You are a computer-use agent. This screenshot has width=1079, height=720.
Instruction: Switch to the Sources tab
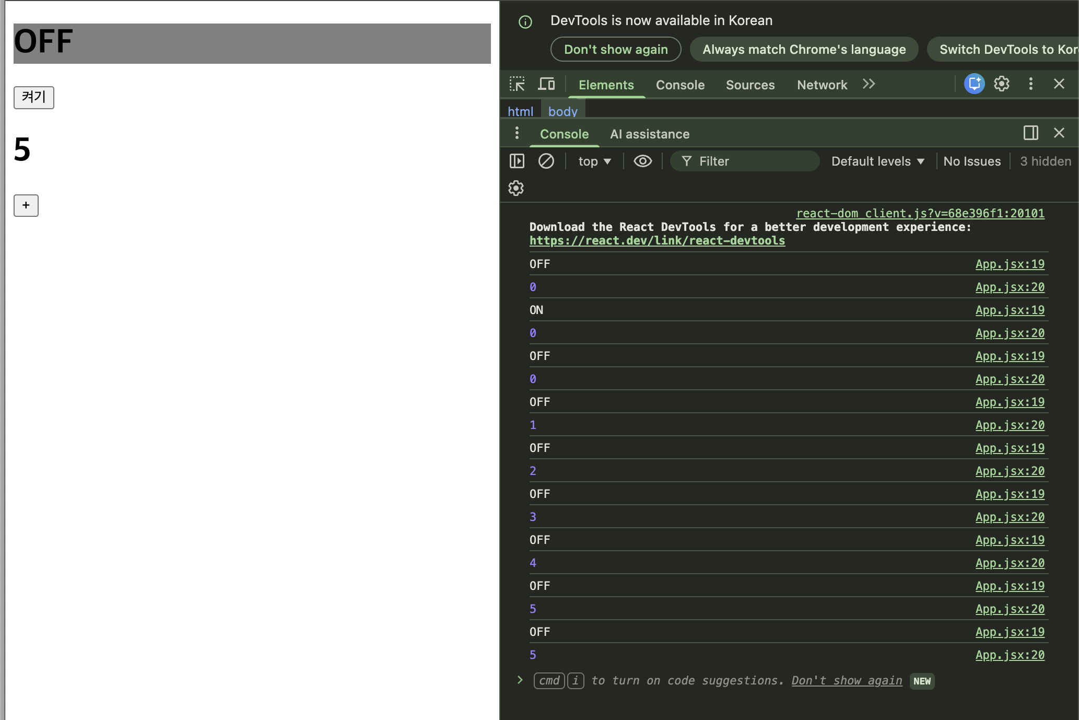coord(750,85)
